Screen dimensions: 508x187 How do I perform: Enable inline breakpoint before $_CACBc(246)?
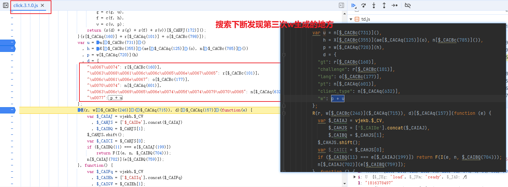click(x=99, y=110)
